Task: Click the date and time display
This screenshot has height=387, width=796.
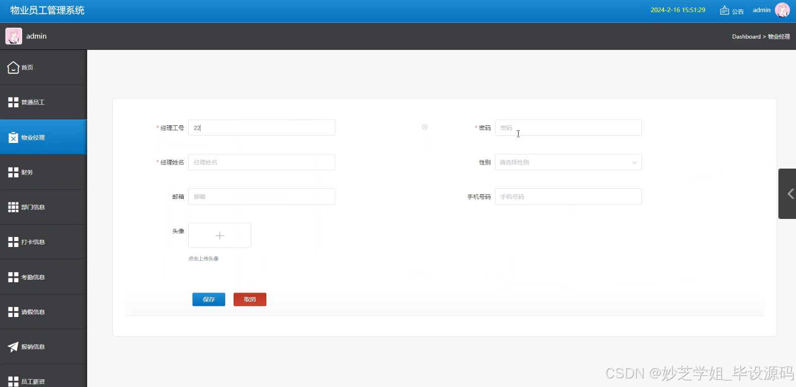Action: point(678,10)
